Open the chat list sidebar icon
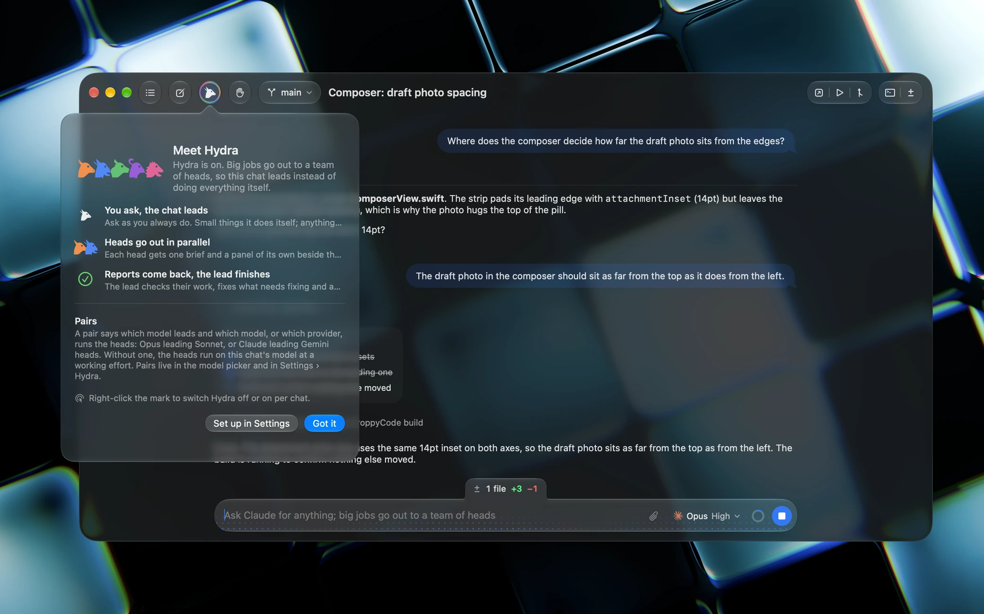The height and width of the screenshot is (614, 984). [150, 93]
